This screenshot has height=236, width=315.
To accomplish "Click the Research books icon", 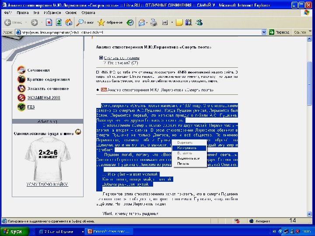I will click(x=189, y=22).
